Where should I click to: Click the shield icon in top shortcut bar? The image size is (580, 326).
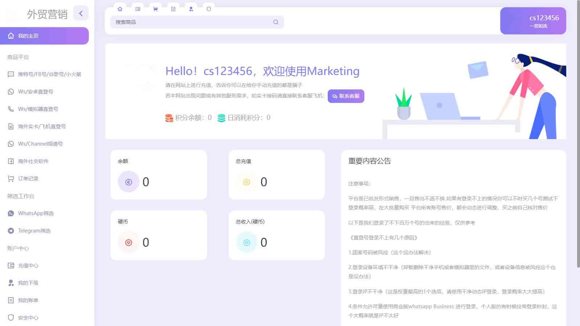click(x=209, y=9)
